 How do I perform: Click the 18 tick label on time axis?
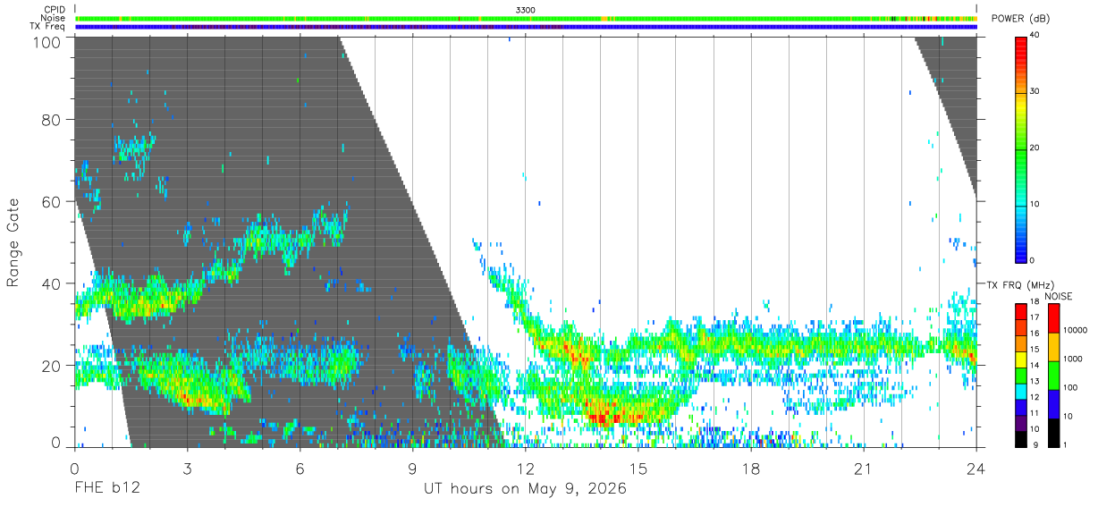[751, 469]
